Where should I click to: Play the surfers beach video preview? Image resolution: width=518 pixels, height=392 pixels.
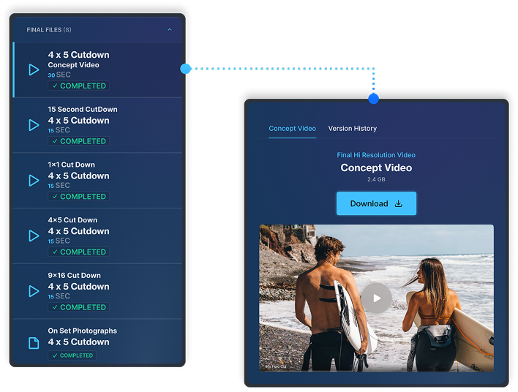376,298
